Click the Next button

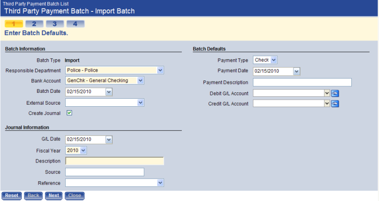click(x=54, y=196)
